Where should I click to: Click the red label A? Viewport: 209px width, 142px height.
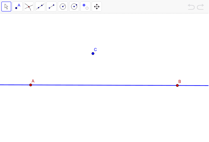pos(33,81)
